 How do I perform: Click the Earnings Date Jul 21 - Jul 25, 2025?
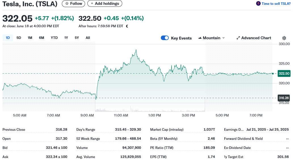pyautogui.click(x=267, y=129)
